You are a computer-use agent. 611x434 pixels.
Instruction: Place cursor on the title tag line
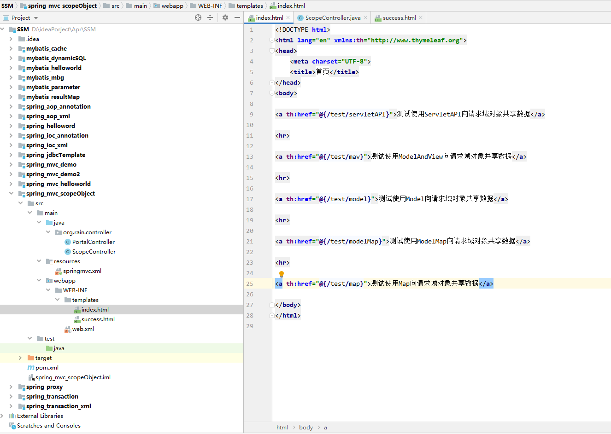click(x=324, y=72)
